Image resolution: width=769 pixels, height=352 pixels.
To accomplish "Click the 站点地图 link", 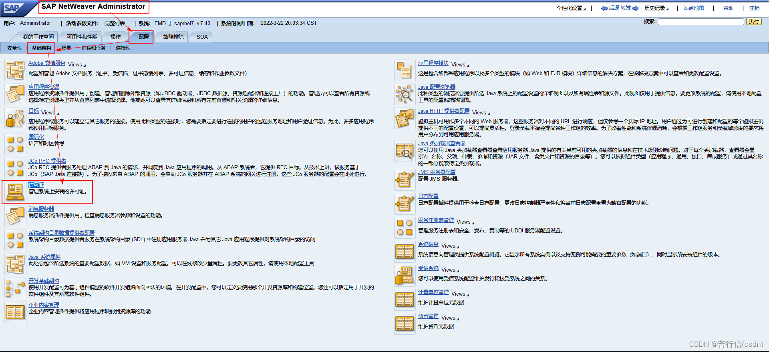I will point(694,8).
